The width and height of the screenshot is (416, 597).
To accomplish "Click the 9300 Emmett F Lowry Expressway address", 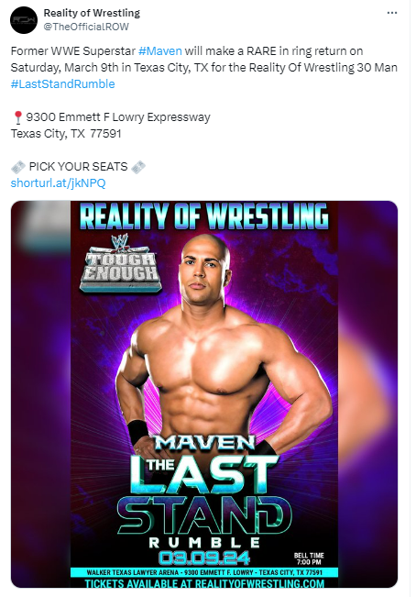I will point(118,117).
